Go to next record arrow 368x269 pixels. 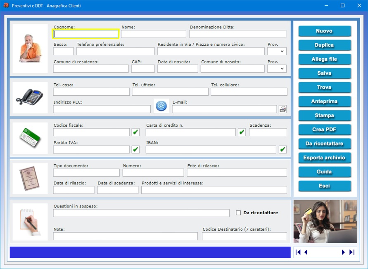pos(343,252)
